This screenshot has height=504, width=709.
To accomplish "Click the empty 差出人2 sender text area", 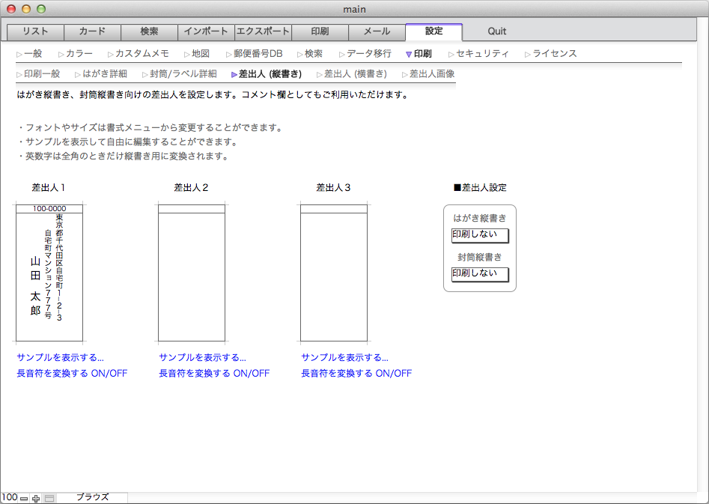I will (192, 277).
